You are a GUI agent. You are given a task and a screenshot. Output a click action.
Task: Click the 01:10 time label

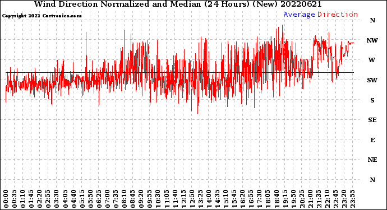pos(22,199)
